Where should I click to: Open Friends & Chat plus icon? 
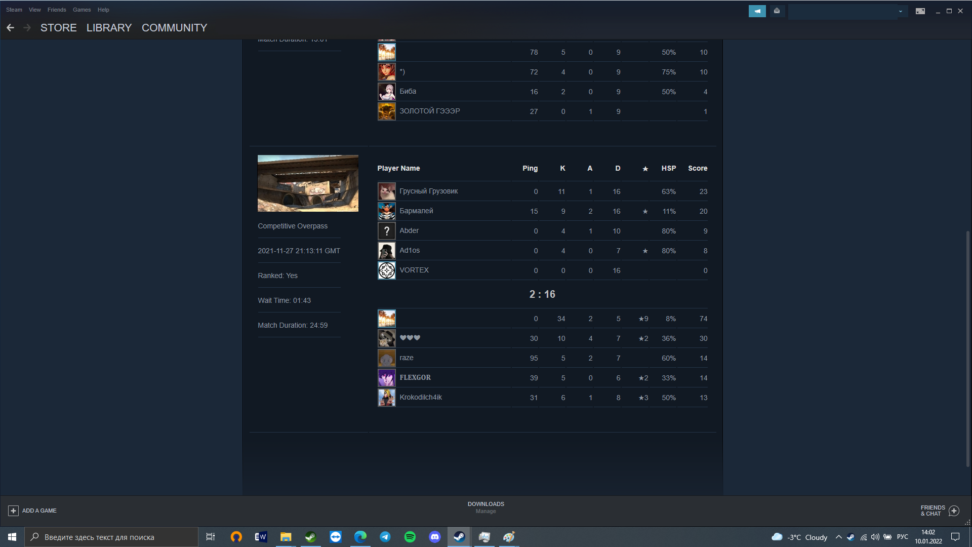tap(954, 511)
